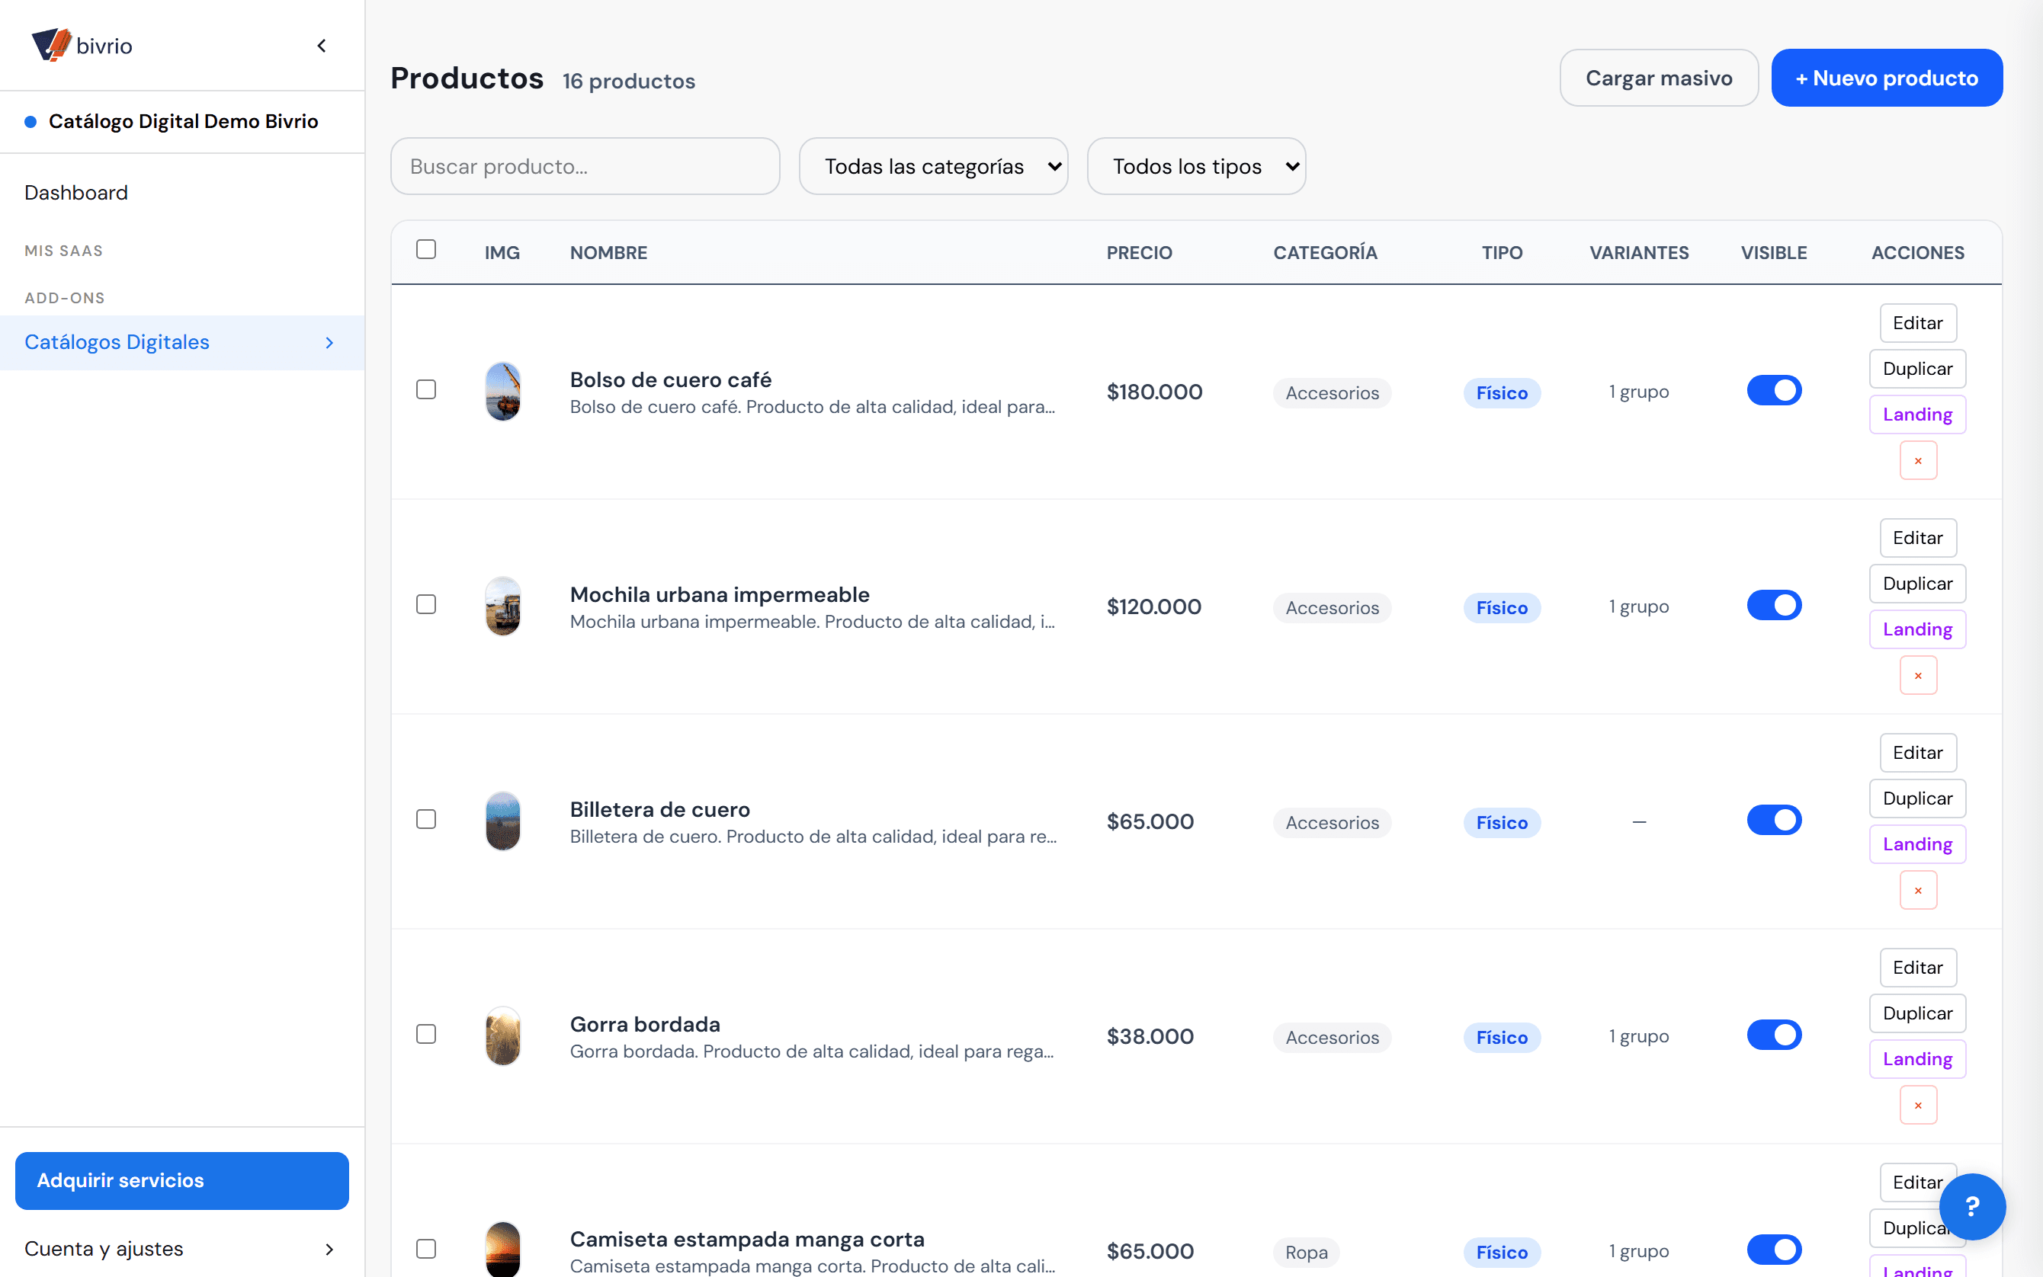Delete the Billetera de cuero product
Viewport: 2043px width, 1277px height.
(x=1918, y=890)
